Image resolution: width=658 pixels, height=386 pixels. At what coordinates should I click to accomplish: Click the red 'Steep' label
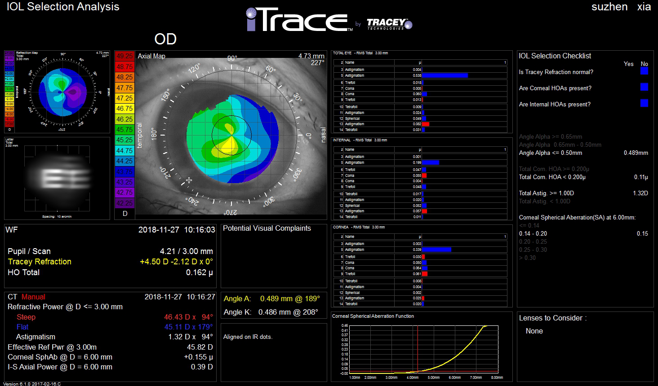[x=26, y=317]
